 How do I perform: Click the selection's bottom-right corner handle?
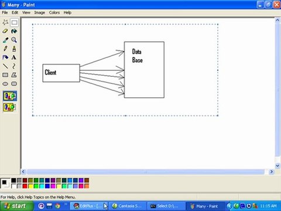tap(218, 115)
